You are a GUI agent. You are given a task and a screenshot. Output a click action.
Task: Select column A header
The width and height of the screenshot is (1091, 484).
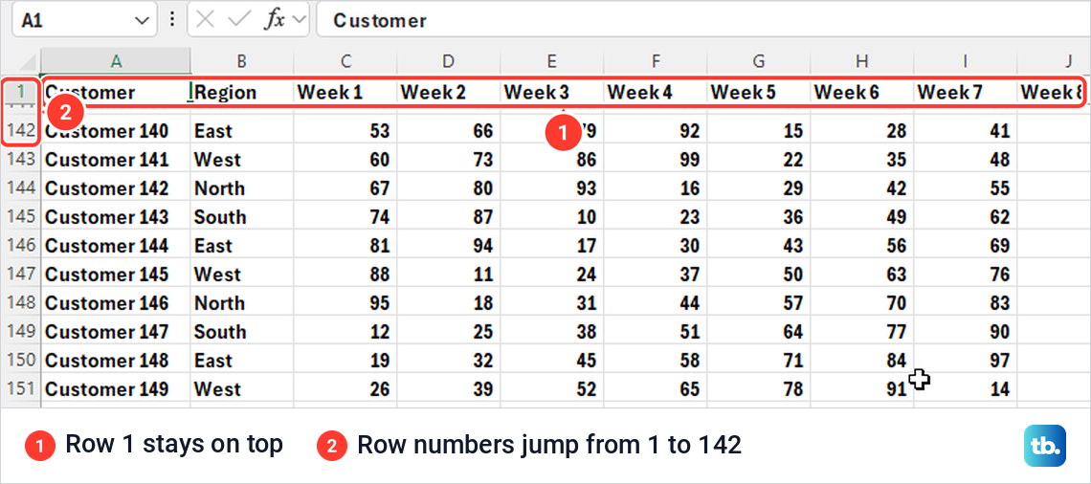click(116, 61)
